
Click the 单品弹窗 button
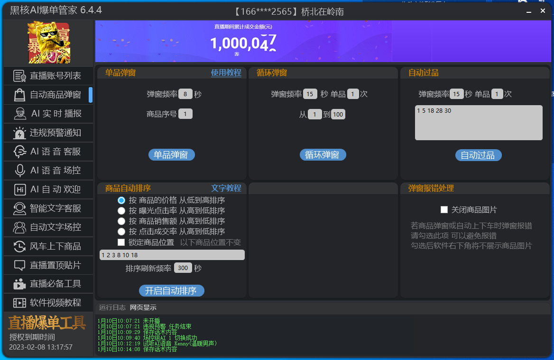click(171, 154)
